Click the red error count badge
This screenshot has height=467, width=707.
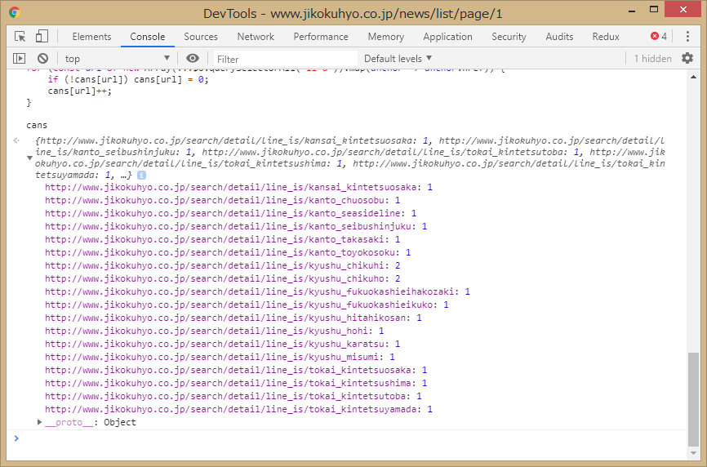tap(659, 37)
